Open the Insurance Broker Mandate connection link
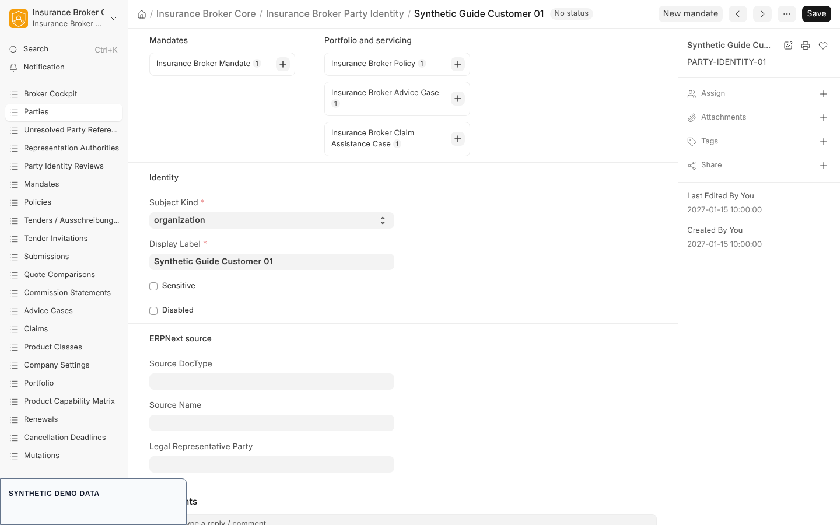This screenshot has width=840, height=525. coord(203,64)
